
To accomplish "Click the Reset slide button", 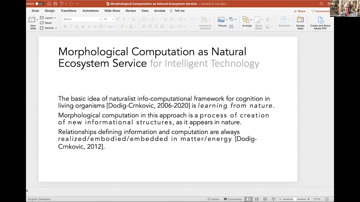I will pyautogui.click(x=46, y=23).
